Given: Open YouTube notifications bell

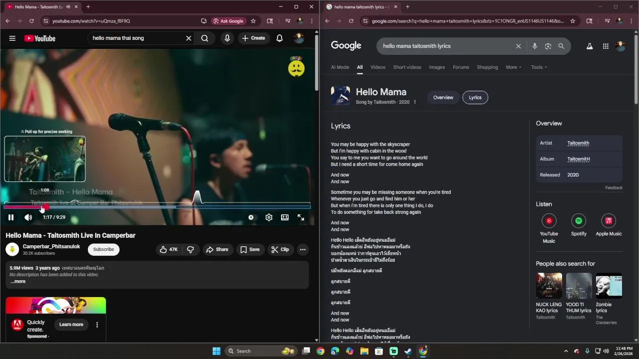Looking at the screenshot, I should coord(280,38).
